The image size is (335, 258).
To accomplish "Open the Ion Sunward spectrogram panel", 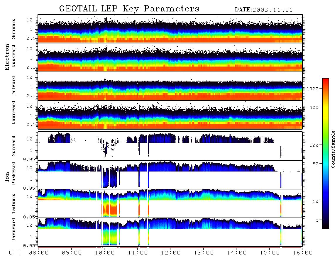I will [170, 146].
